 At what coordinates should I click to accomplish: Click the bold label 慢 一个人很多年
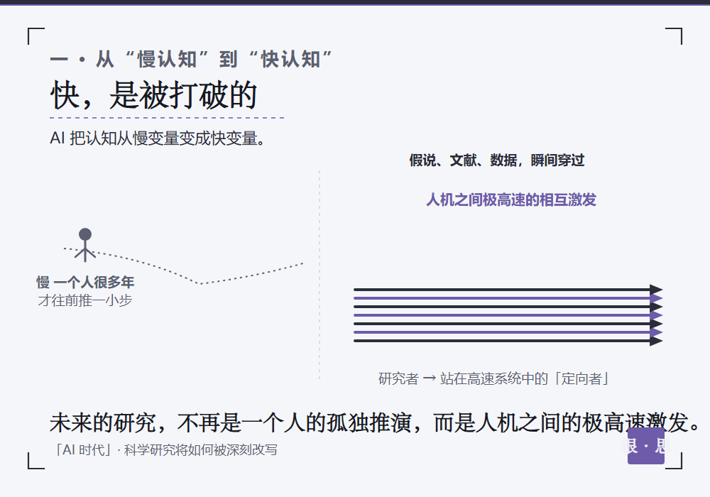tap(85, 283)
